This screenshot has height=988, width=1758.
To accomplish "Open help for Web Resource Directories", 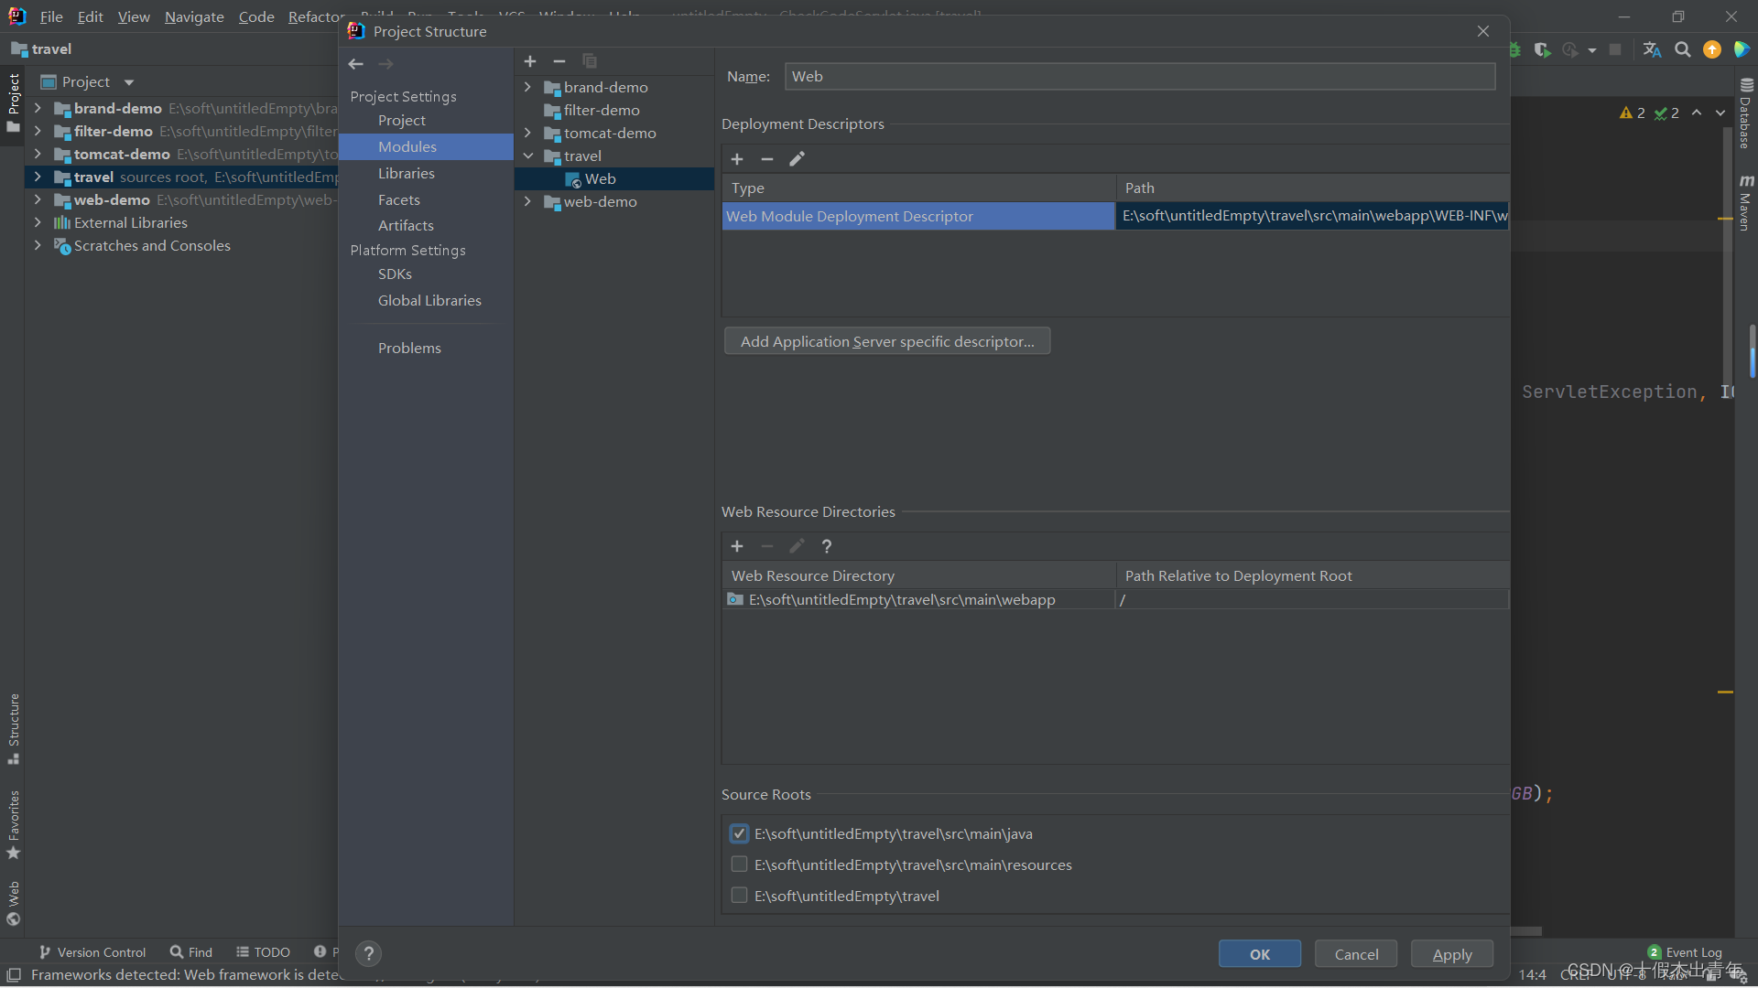I will [x=827, y=546].
